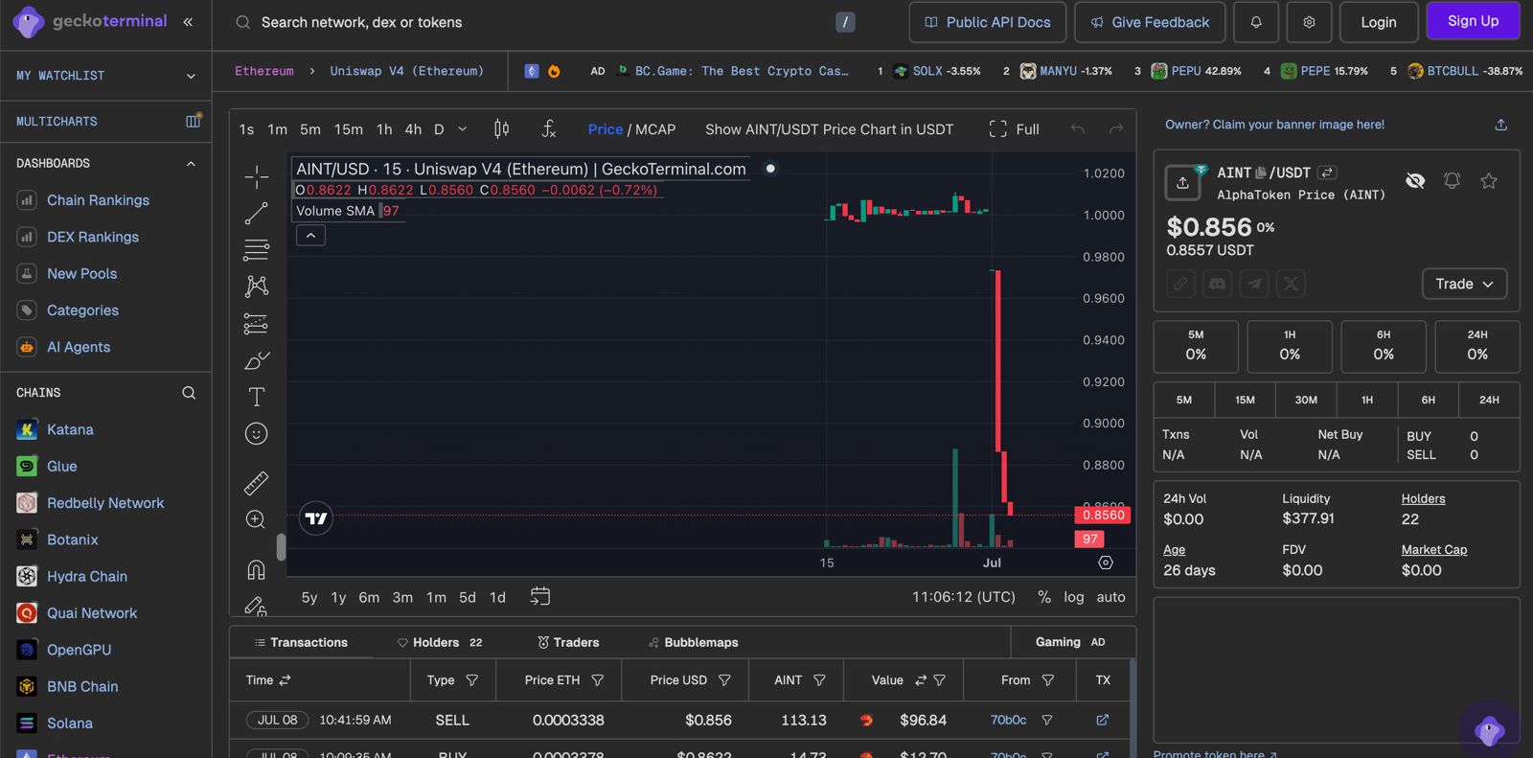Screen dimensions: 1533x758
Task: Collapse indicator legend chevron
Action: point(310,235)
